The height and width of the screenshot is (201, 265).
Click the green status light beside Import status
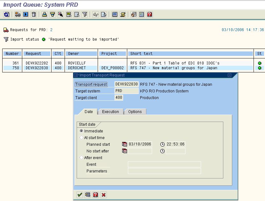point(44,39)
